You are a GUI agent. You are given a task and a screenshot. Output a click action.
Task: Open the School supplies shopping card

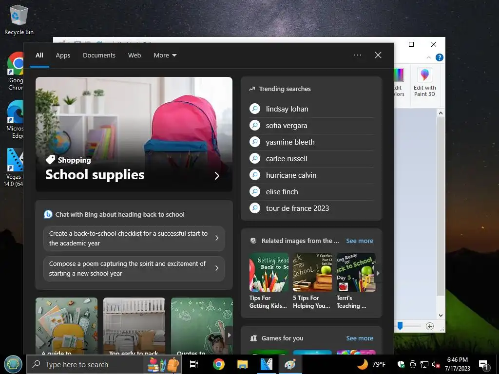134,134
